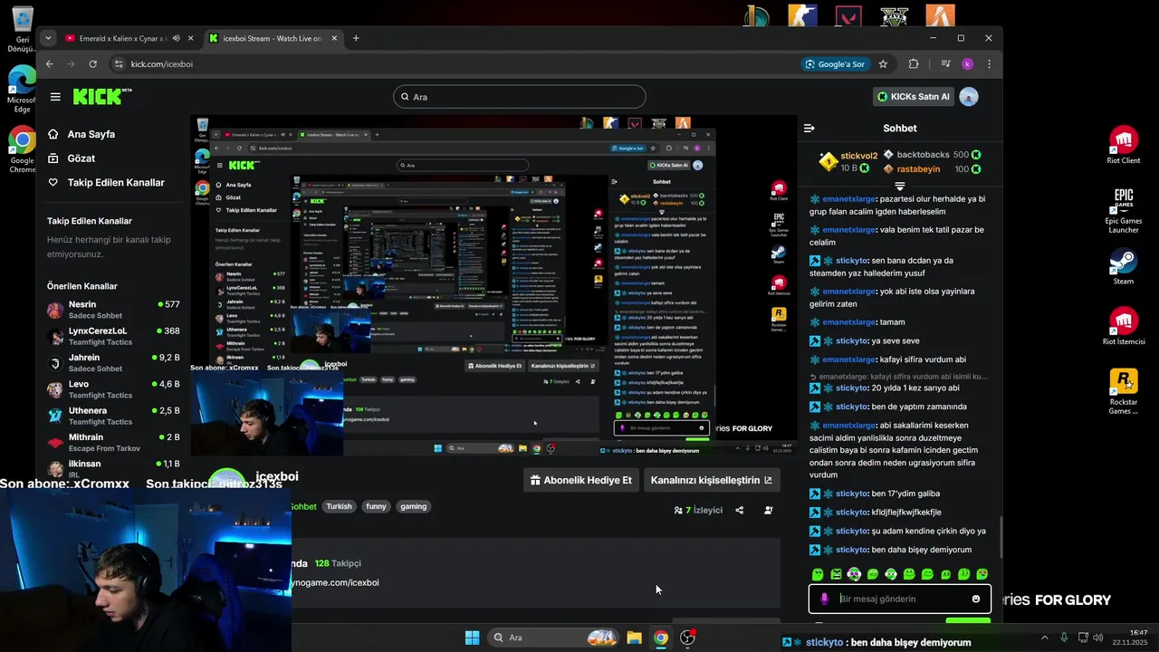Open recommended channel LynxCerezLoL
Viewport: 1159px width, 652px height.
[113, 336]
